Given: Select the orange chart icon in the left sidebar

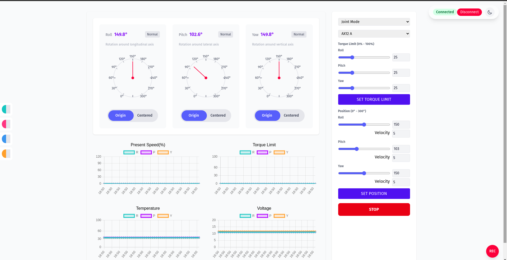Looking at the screenshot, I should [x=6, y=153].
